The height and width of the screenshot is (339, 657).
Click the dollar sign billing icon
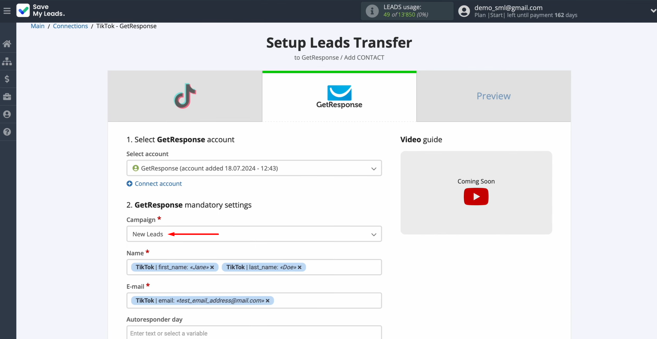[x=7, y=79]
